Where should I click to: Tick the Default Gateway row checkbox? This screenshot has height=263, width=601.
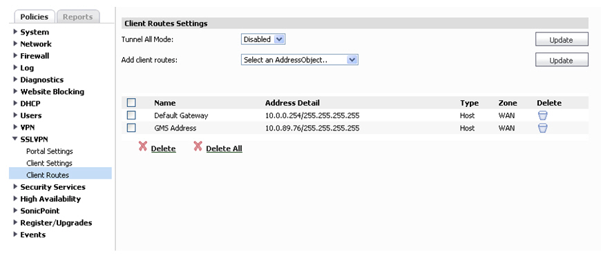[x=131, y=115]
